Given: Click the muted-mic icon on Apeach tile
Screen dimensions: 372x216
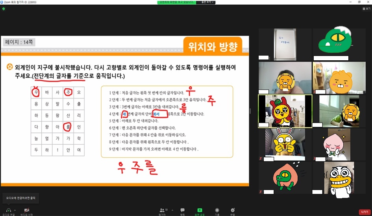Looking at the screenshot, I should [x=315, y=158].
